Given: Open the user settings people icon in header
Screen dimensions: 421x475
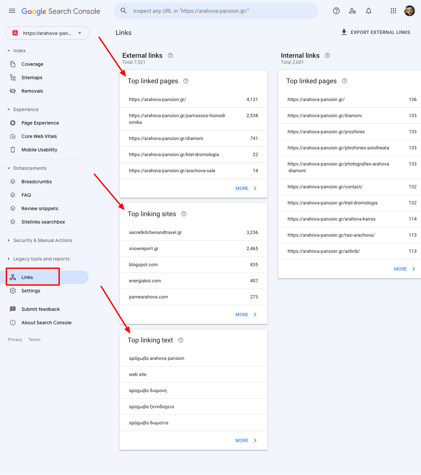Looking at the screenshot, I should [x=352, y=11].
